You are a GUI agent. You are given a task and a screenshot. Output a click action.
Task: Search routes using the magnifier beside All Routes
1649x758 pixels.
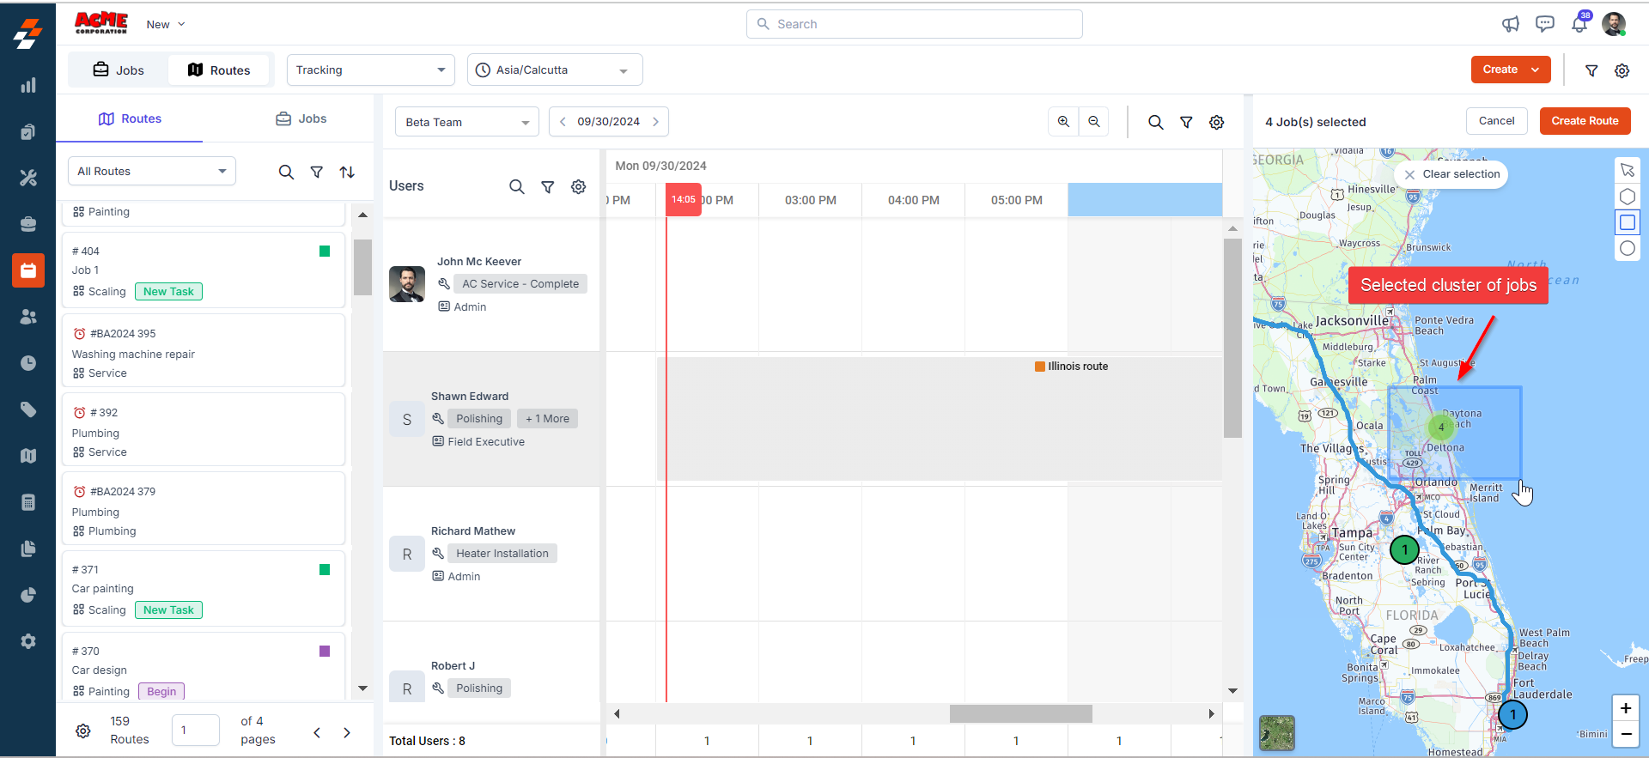[x=286, y=172]
